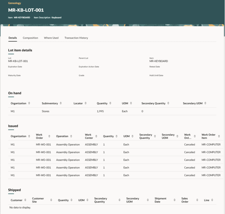The width and height of the screenshot is (225, 214).
Task: Click the On hand section heading
Action: (15, 93)
